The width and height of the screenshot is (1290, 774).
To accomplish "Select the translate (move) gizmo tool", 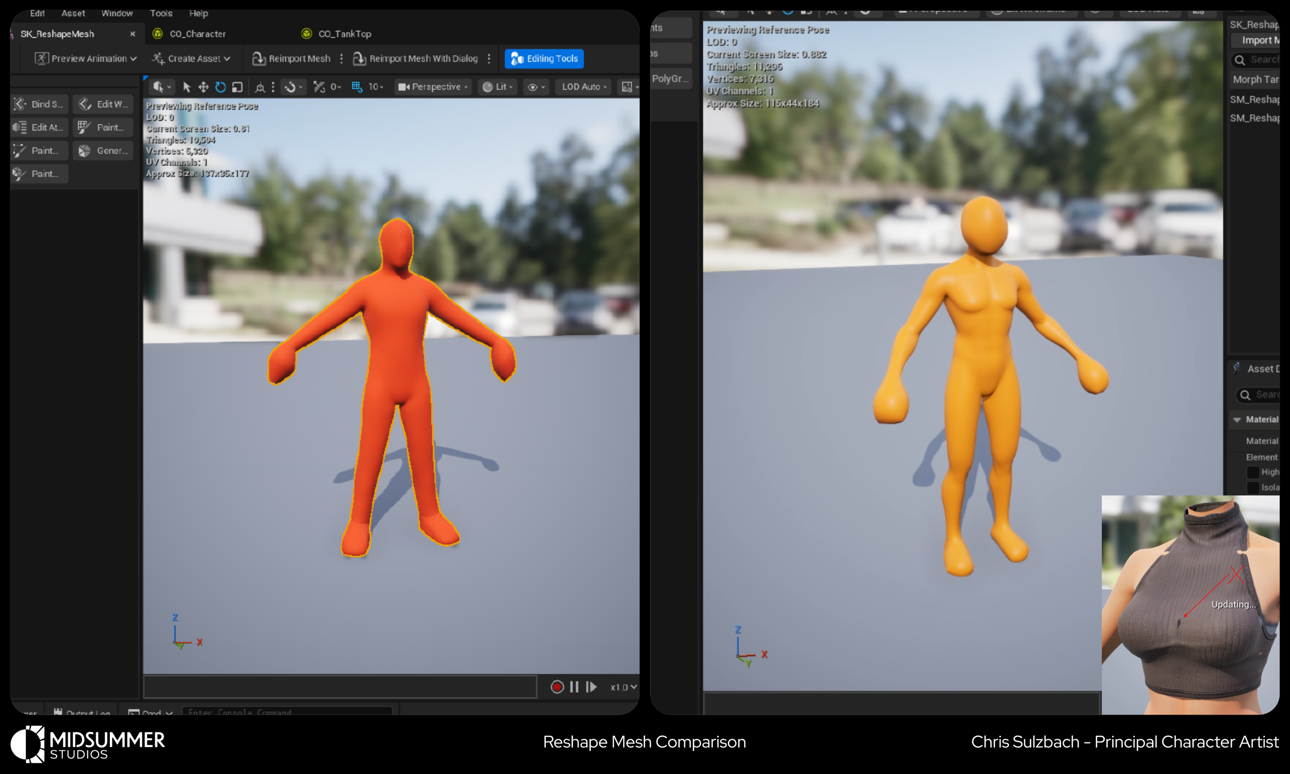I will pos(203,87).
